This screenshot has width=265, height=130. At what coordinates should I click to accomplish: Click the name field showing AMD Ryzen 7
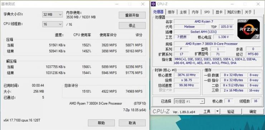tap(204, 22)
